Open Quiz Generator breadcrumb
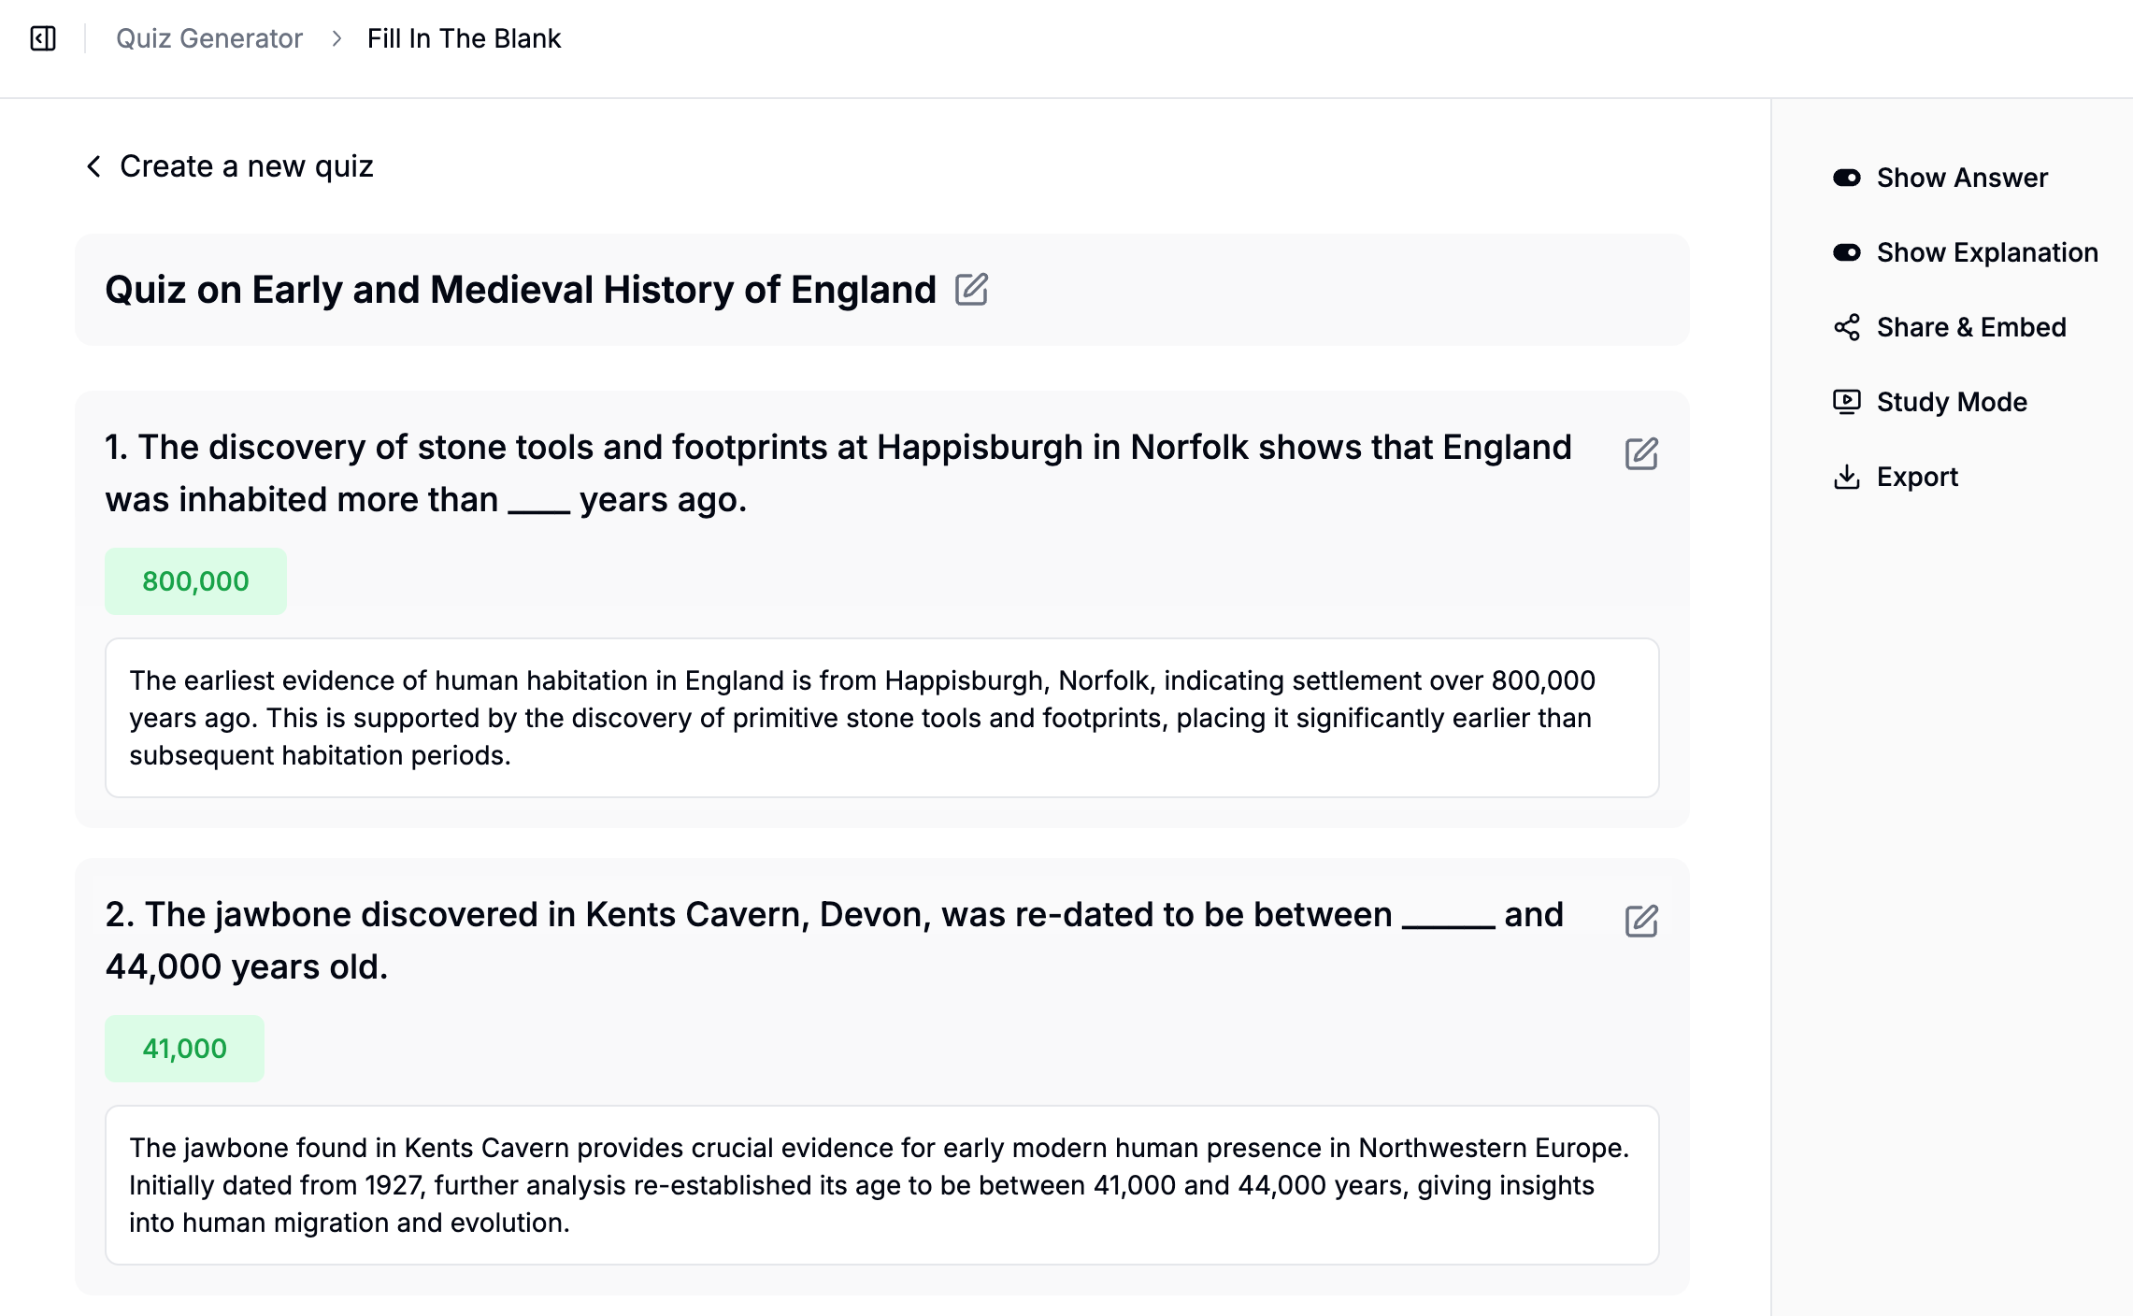 [209, 38]
